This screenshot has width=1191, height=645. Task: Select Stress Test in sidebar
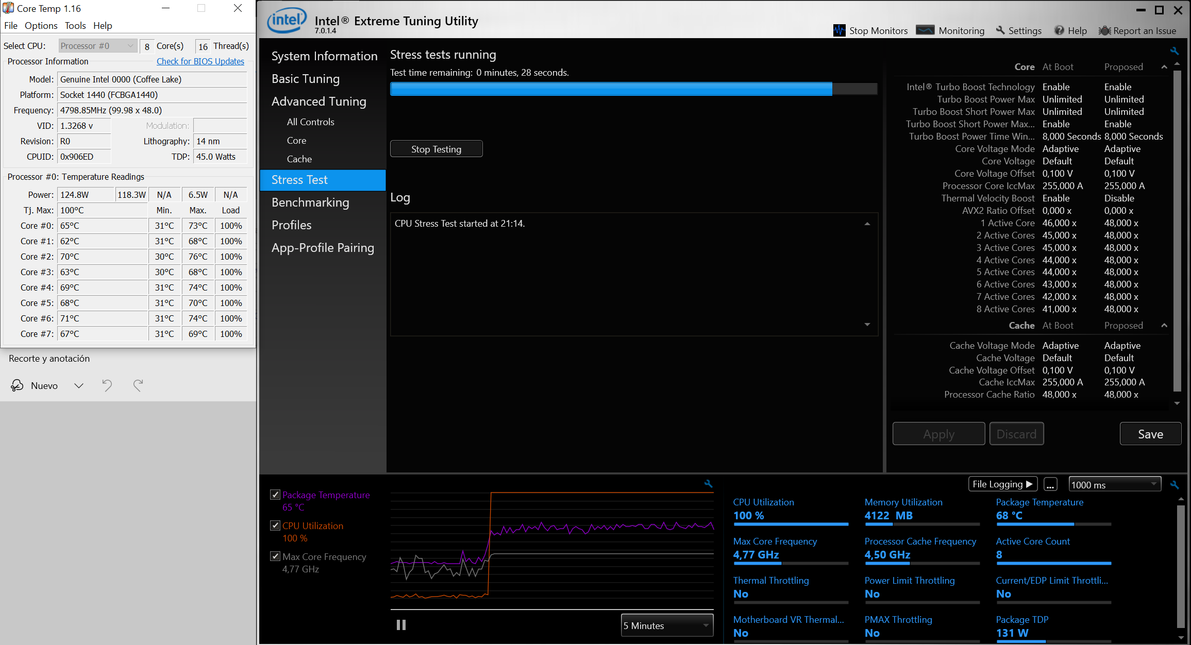(323, 180)
